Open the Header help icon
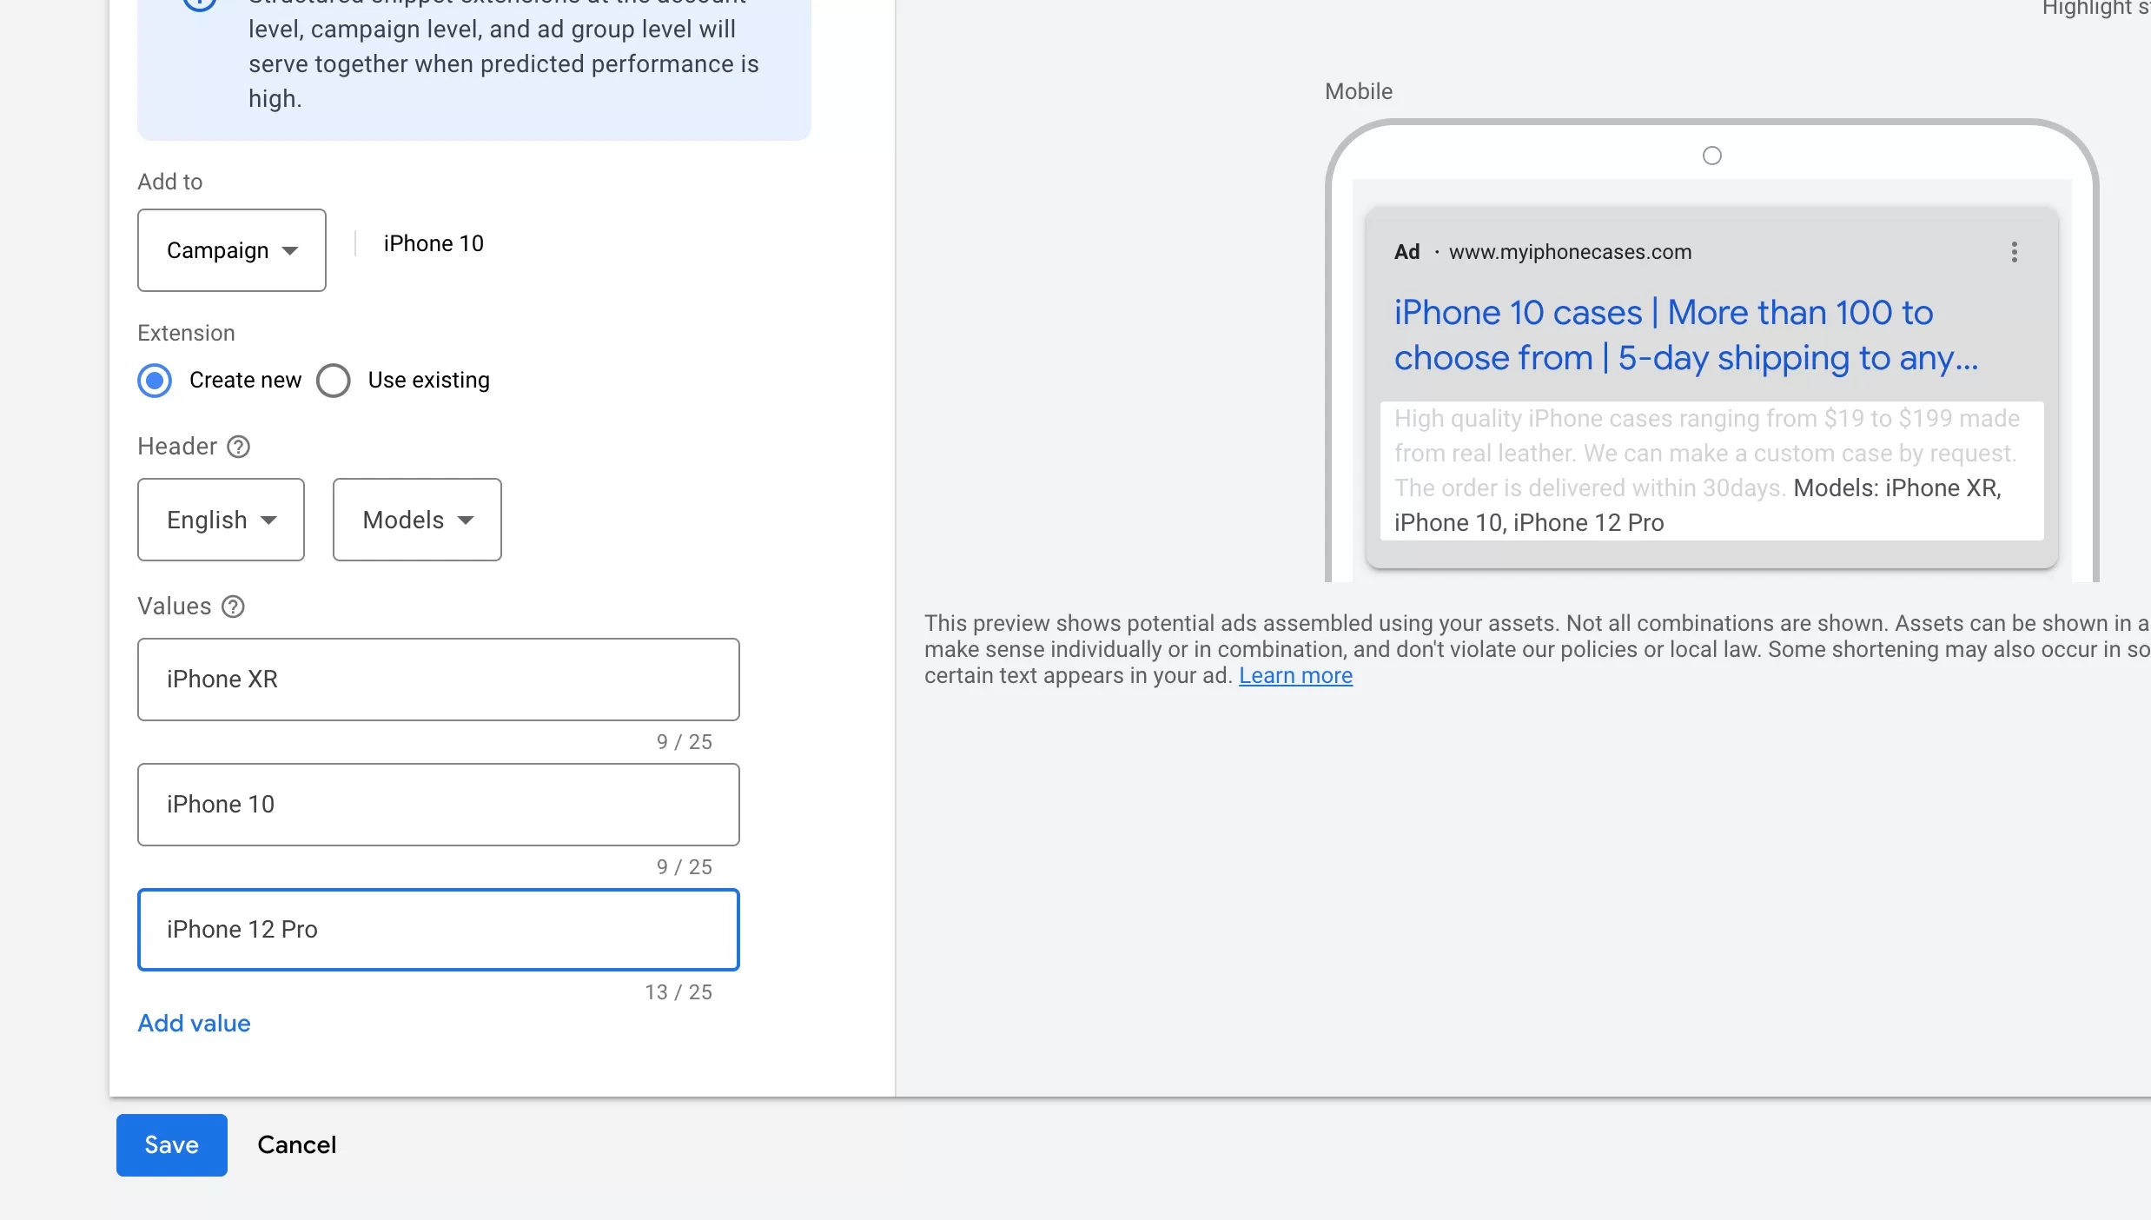 point(238,447)
